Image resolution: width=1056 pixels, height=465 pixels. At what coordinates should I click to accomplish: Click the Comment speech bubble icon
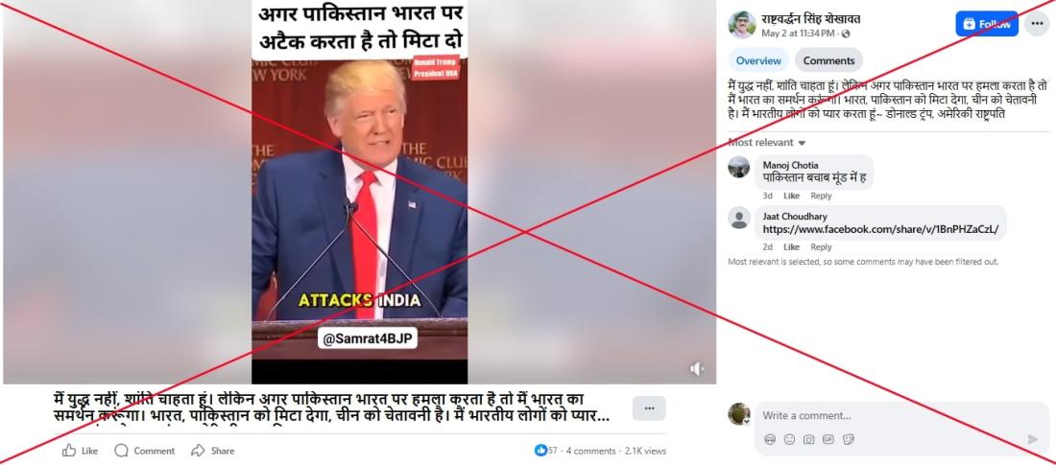[x=144, y=451]
